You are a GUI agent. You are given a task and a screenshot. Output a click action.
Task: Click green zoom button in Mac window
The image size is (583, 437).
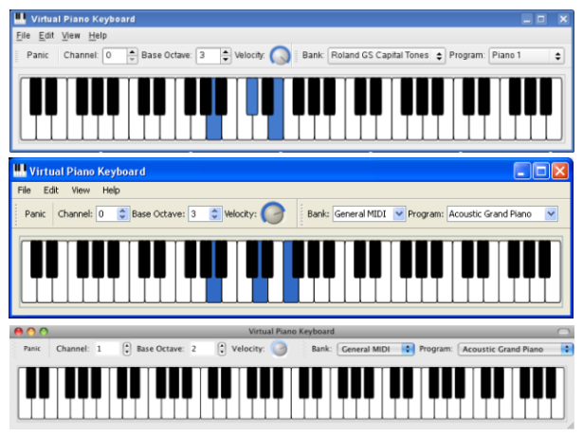tap(44, 332)
